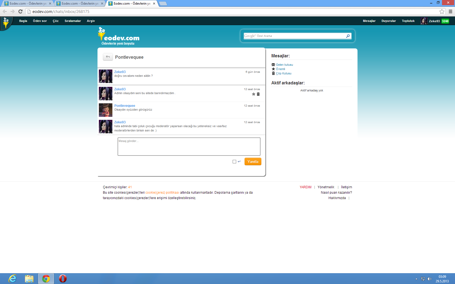Click the Zeke93 avatar on the 'Admin olsaydım' message
Image resolution: width=455 pixels, height=284 pixels.
[106, 94]
